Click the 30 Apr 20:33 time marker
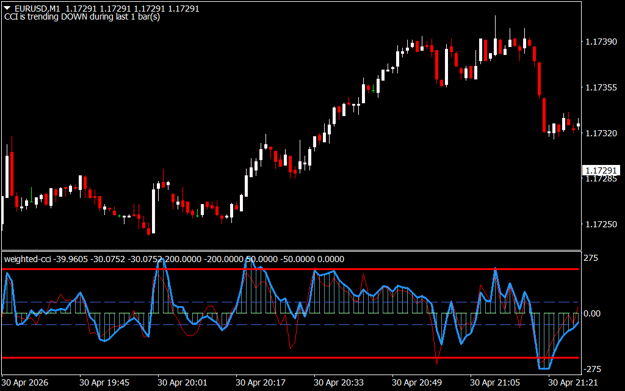The width and height of the screenshot is (625, 391). click(x=339, y=382)
